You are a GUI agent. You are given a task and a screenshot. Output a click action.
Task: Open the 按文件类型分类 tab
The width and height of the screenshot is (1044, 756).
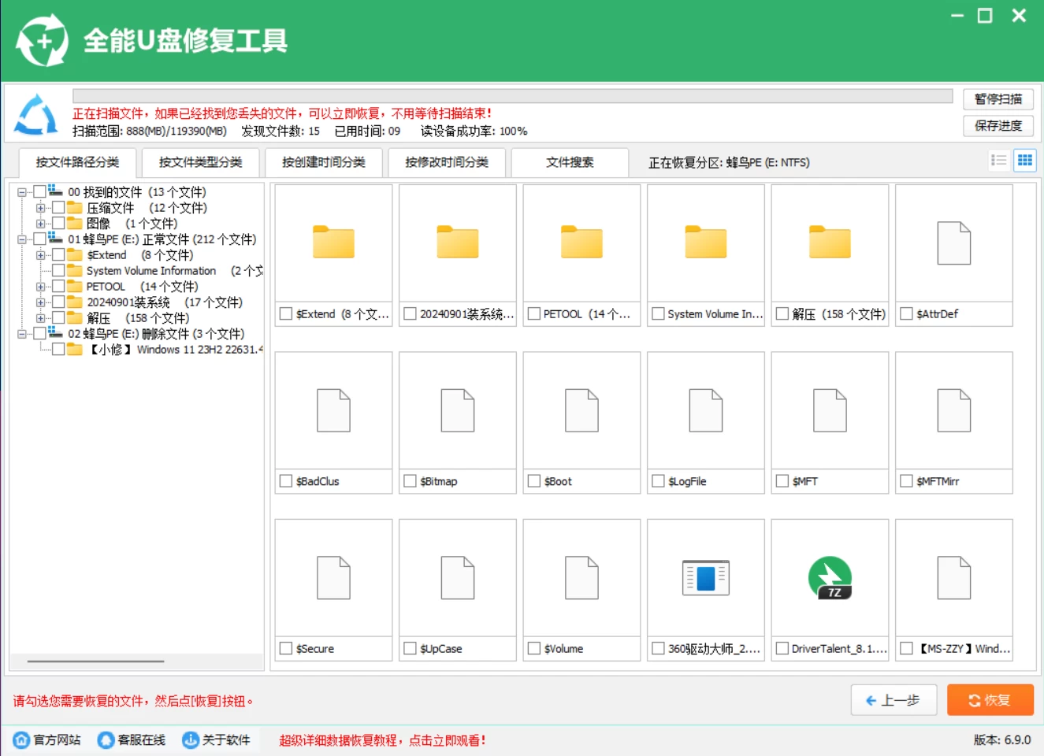pos(200,162)
